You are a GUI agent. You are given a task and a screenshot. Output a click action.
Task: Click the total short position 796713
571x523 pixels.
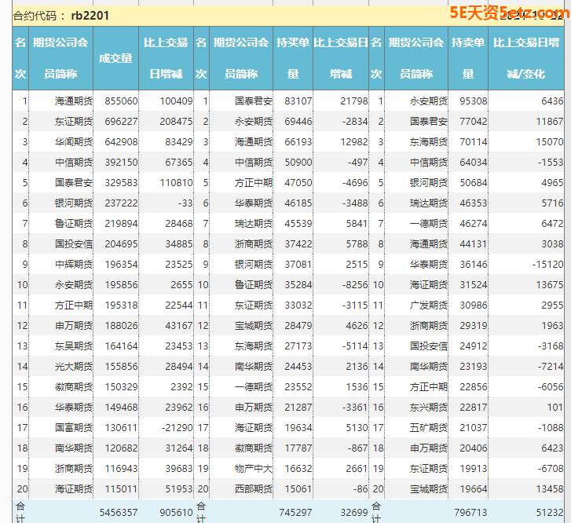pos(470,512)
